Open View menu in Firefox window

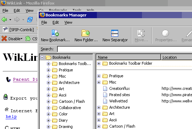click(x=29, y=10)
